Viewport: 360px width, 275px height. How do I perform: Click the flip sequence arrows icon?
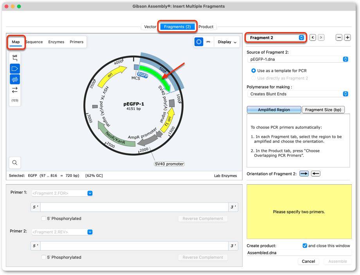(x=15, y=90)
